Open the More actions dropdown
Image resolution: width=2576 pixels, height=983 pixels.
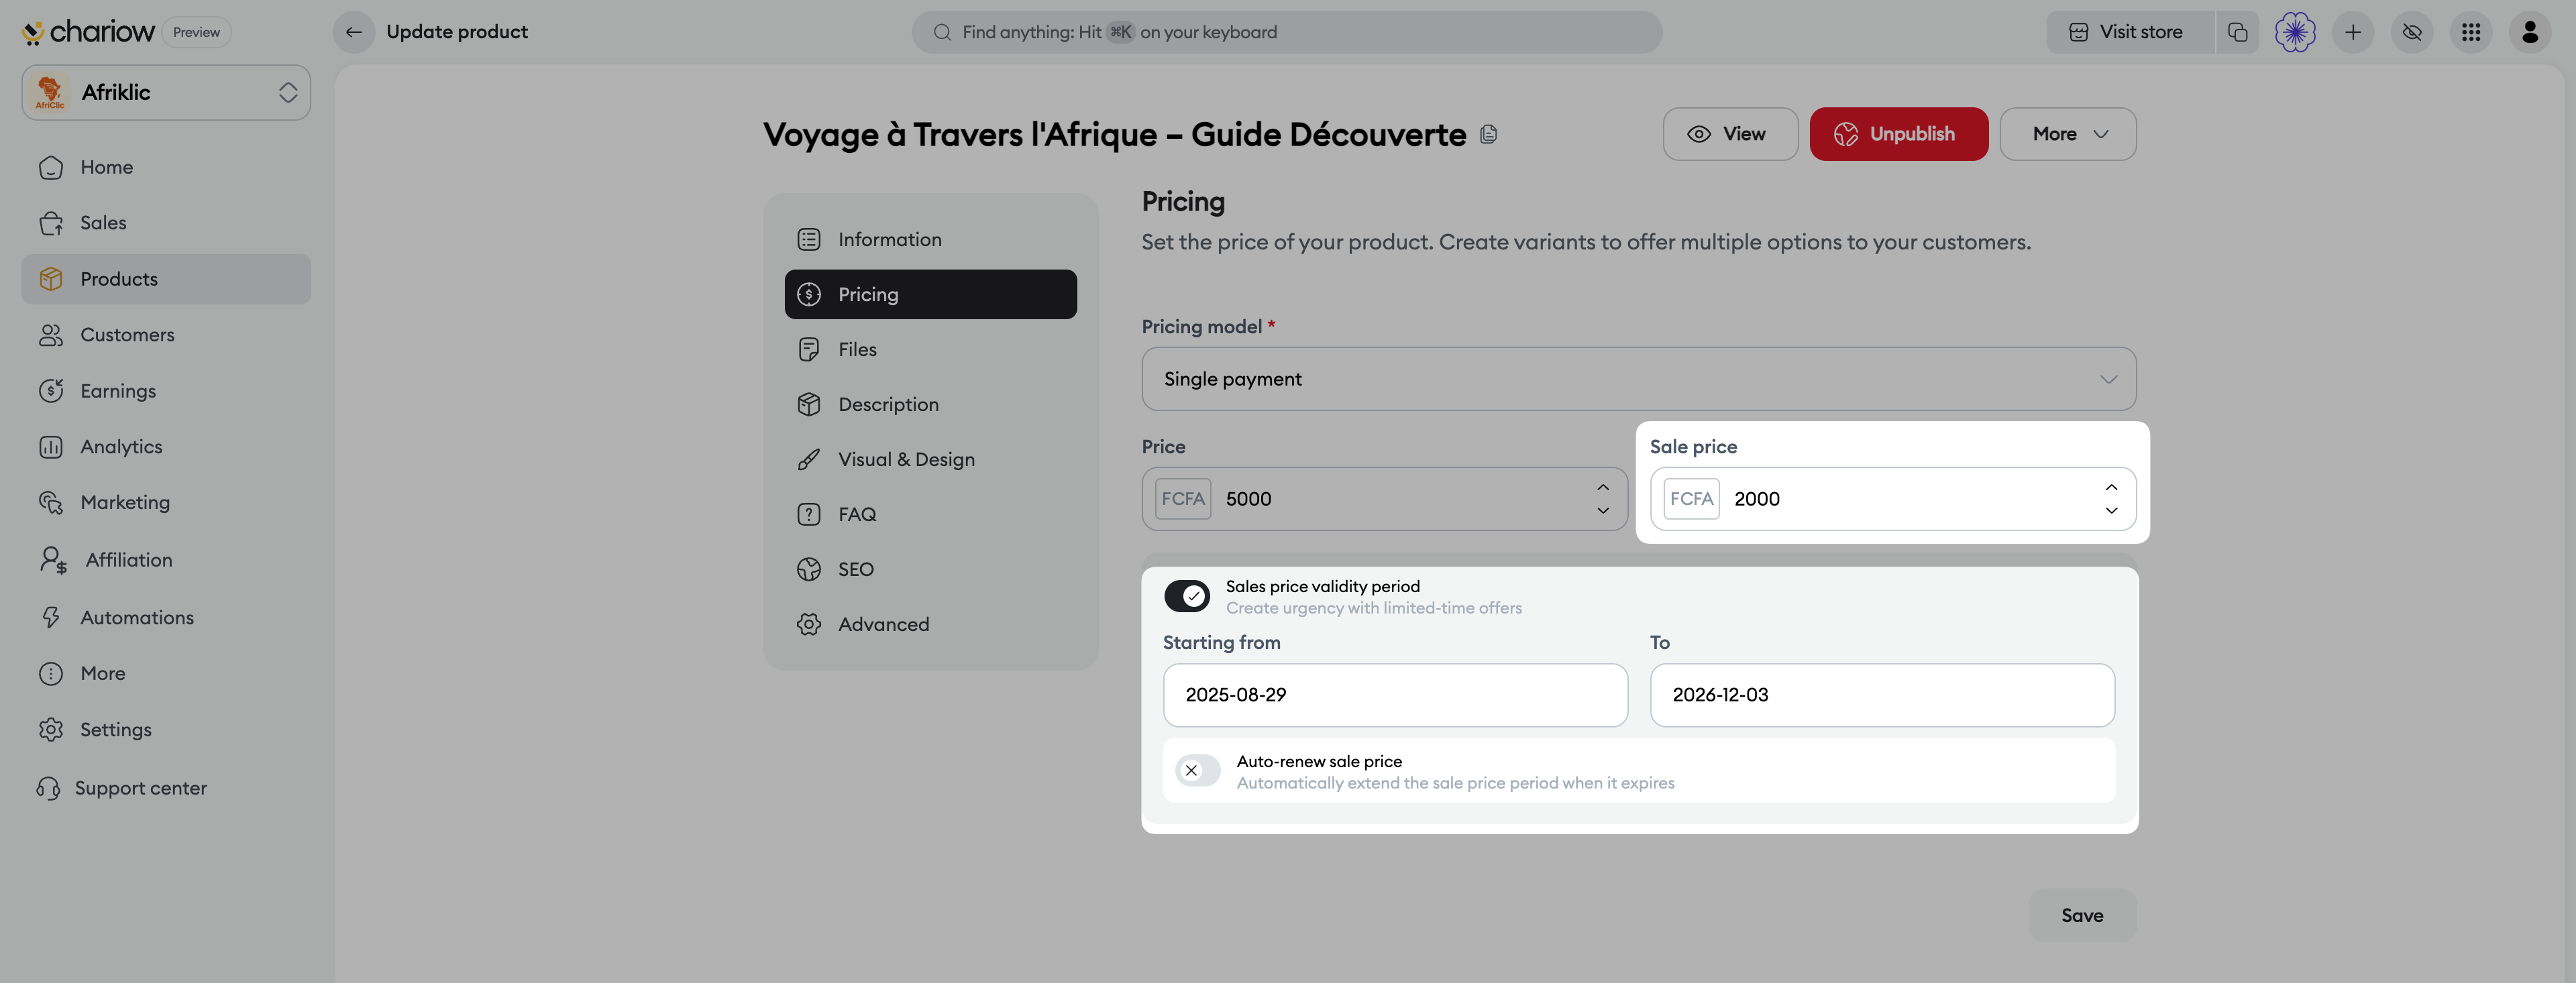(x=2068, y=134)
